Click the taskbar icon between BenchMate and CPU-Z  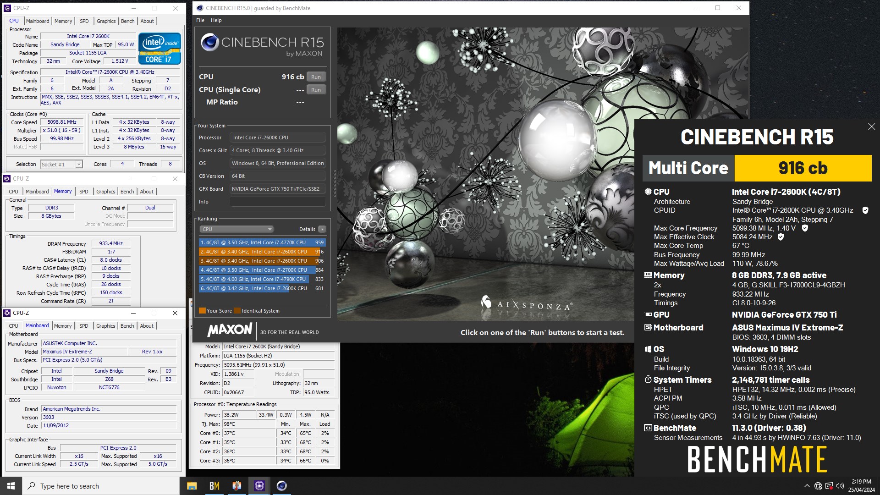pyautogui.click(x=237, y=486)
